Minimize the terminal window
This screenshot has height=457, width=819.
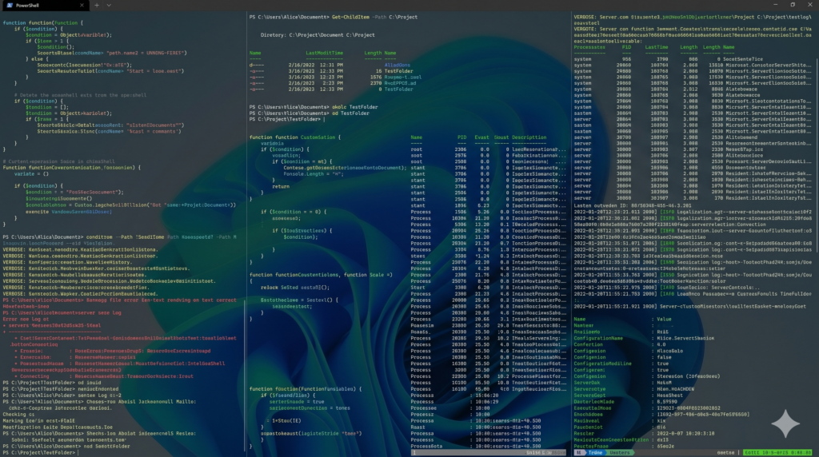pyautogui.click(x=775, y=5)
